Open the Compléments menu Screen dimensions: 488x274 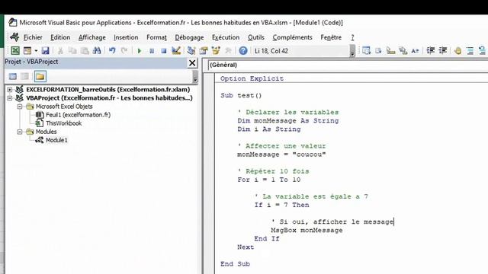pyautogui.click(x=292, y=37)
